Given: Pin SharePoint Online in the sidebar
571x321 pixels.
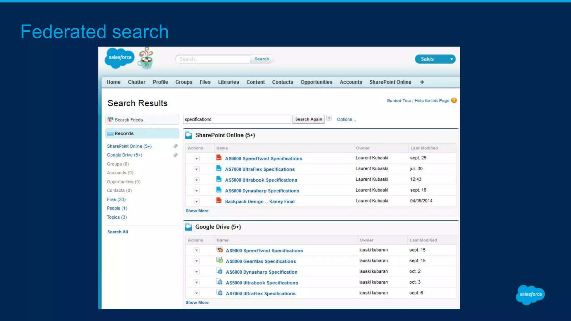Looking at the screenshot, I should (x=175, y=146).
